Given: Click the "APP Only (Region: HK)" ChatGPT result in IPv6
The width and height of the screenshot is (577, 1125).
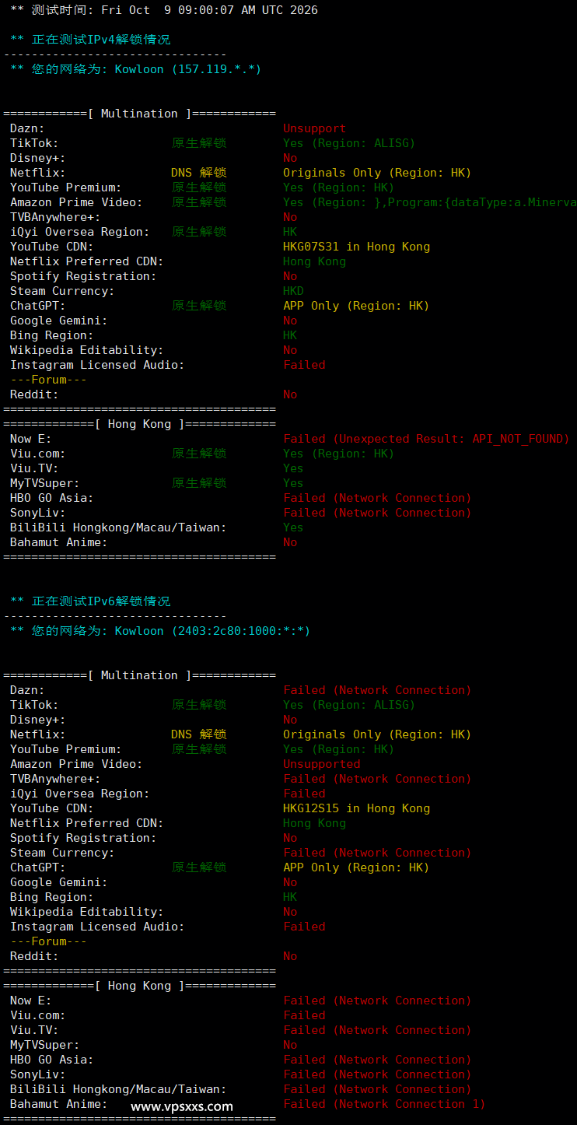Looking at the screenshot, I should [356, 867].
